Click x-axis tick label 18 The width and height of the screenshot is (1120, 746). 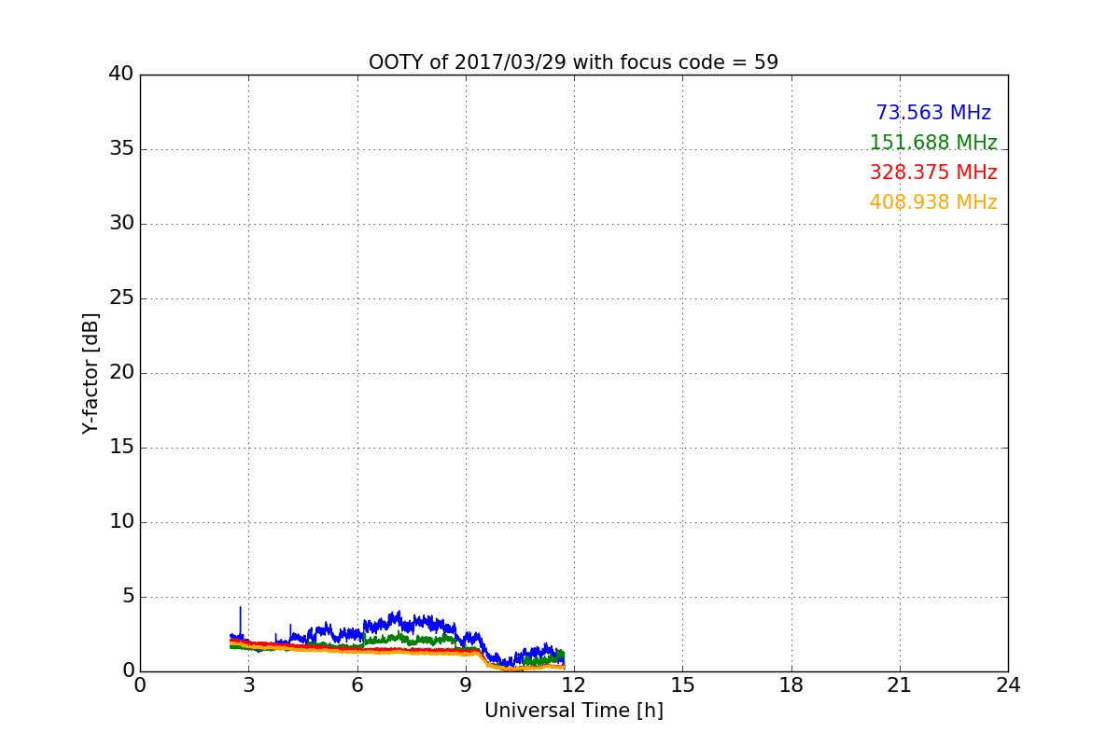pyautogui.click(x=791, y=684)
